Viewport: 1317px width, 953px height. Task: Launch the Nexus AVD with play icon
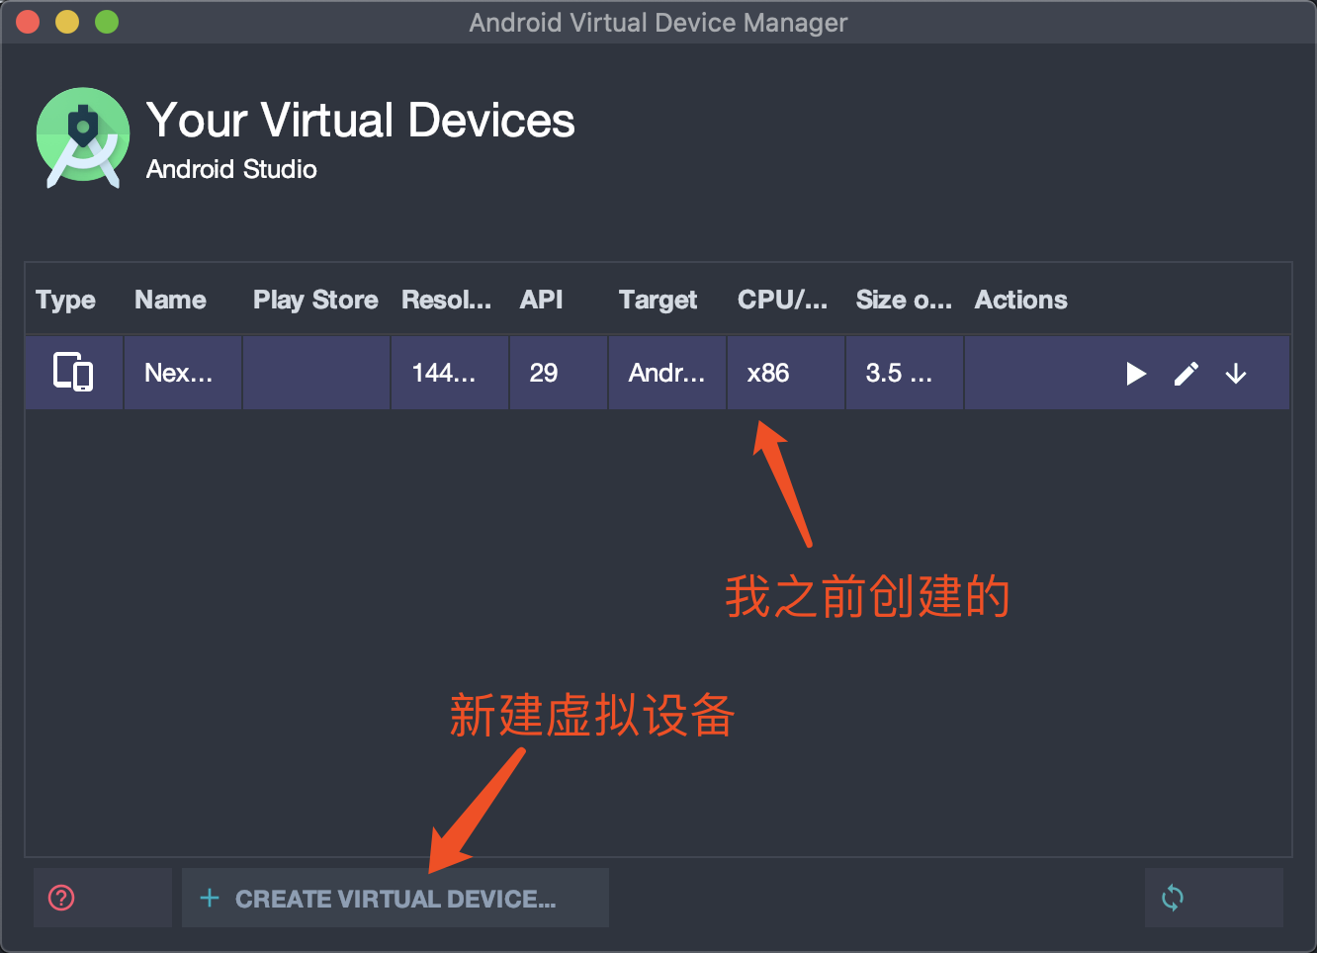pos(1136,374)
